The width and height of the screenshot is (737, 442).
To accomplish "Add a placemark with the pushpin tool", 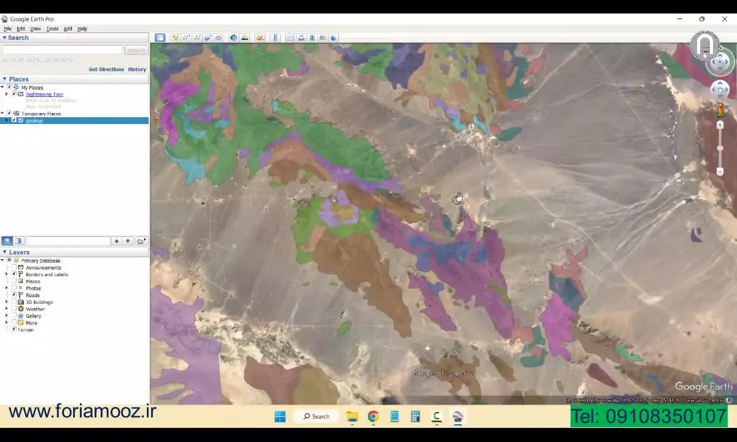I will (x=175, y=37).
